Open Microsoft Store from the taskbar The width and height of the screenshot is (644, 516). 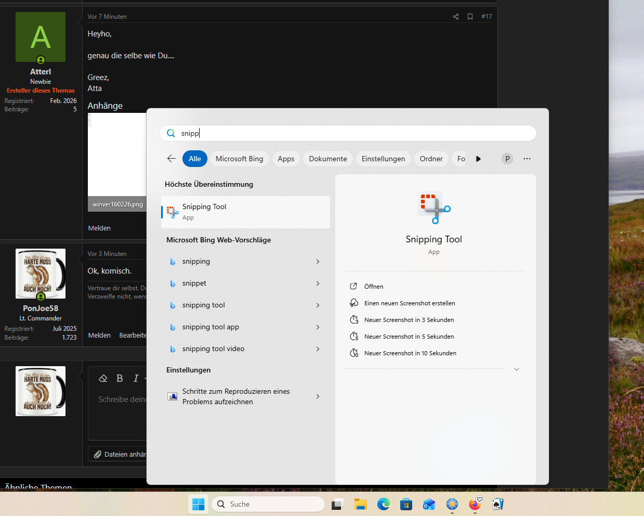click(406, 504)
